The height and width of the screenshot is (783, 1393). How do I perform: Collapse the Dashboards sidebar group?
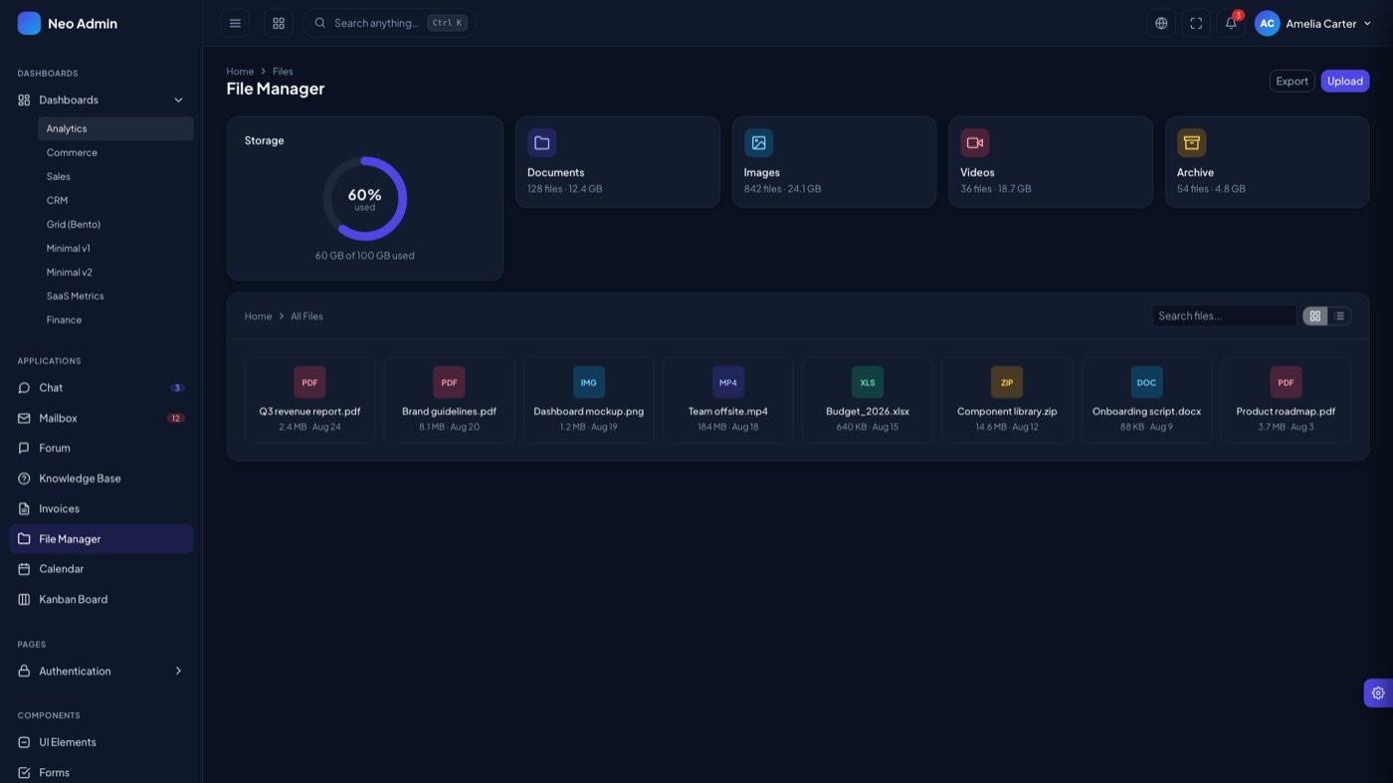coord(101,99)
